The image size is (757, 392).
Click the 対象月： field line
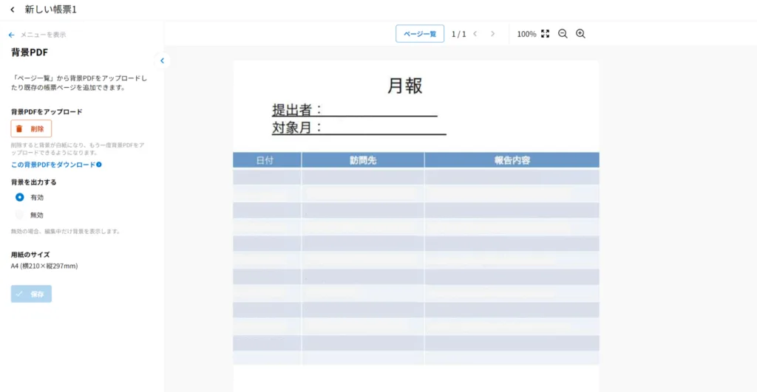tap(359, 128)
